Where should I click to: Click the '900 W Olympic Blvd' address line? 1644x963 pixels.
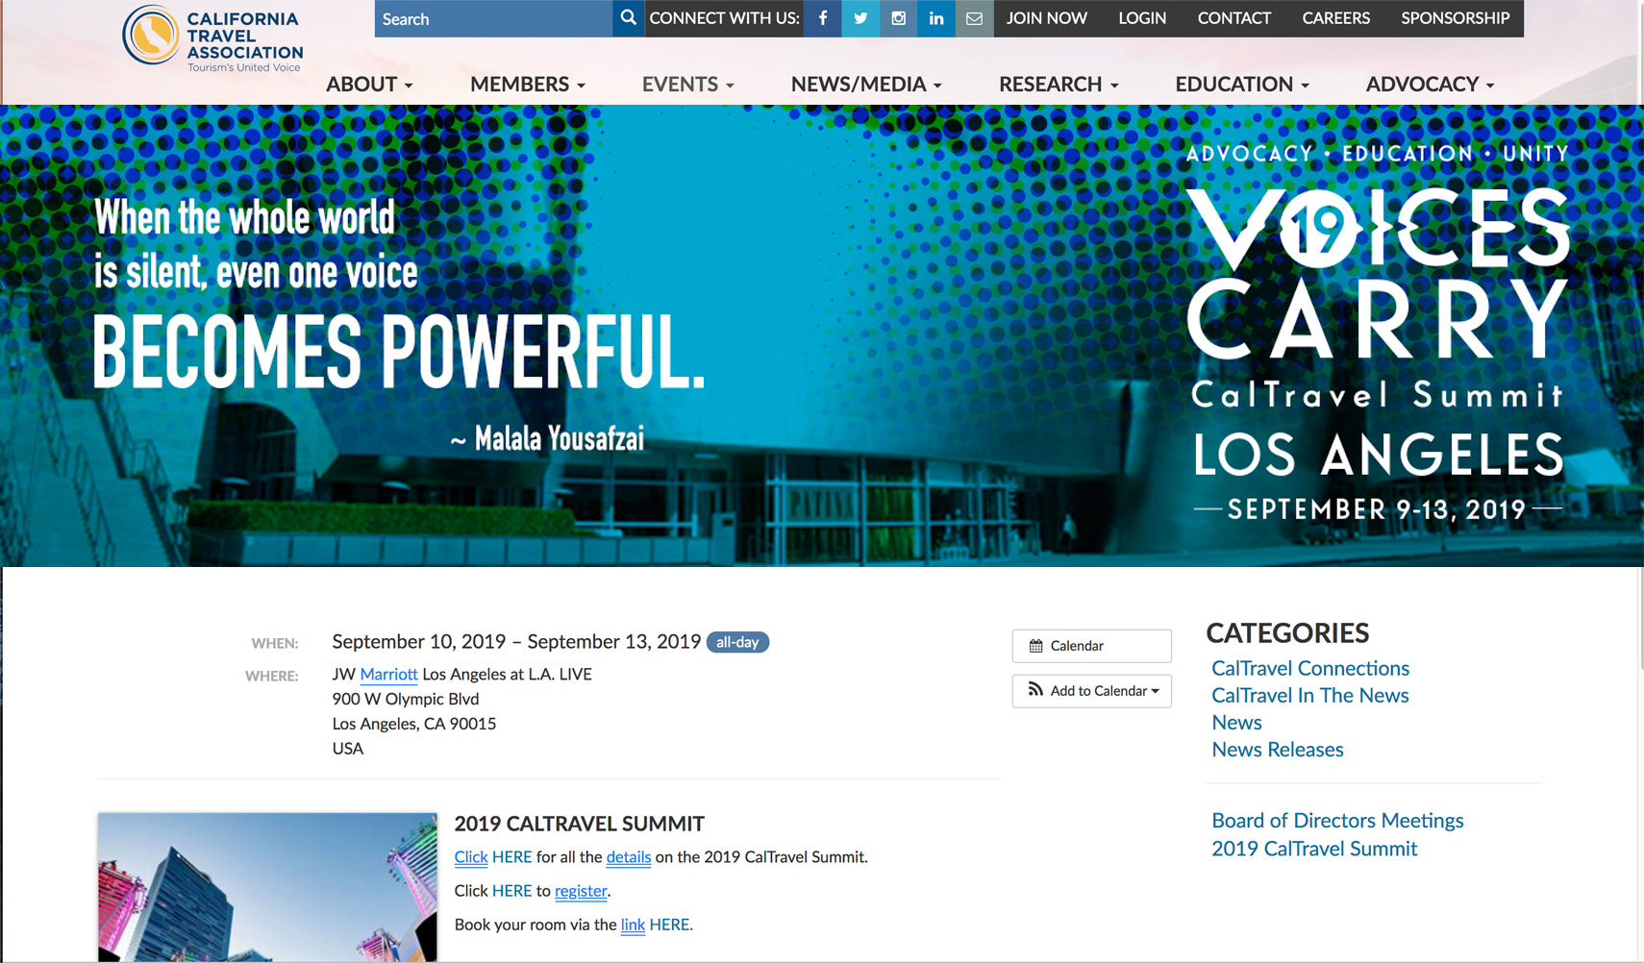406,700
